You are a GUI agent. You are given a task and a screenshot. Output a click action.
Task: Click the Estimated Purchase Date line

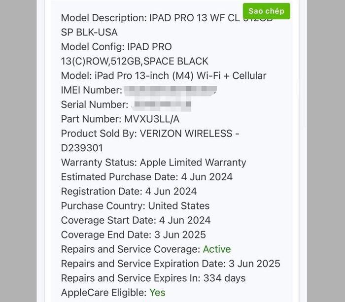[x=146, y=177]
